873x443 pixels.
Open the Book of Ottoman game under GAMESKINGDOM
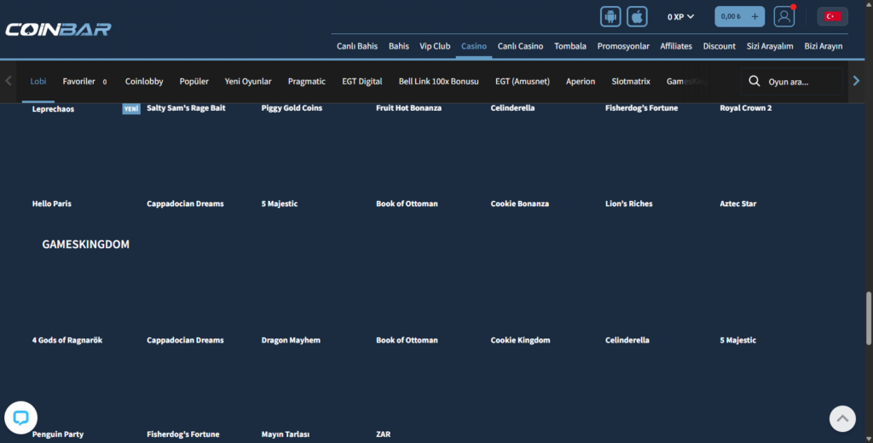(407, 340)
